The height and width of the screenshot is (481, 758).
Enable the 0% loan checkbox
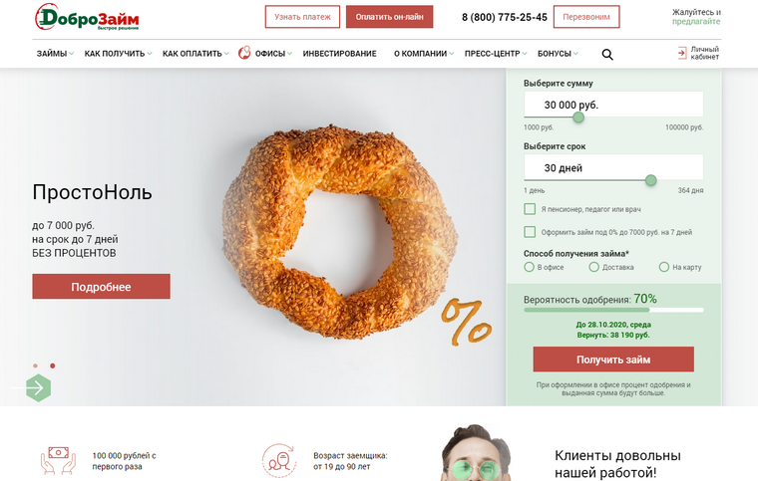pyautogui.click(x=530, y=232)
